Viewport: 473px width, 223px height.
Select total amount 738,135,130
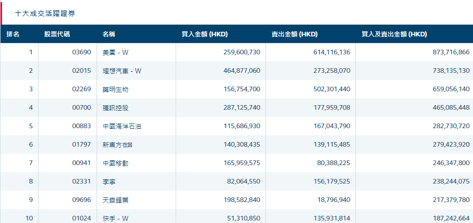[x=451, y=71]
